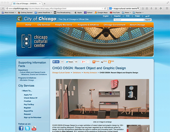
Task: Switch site language to Polski
Action: coord(137,16)
